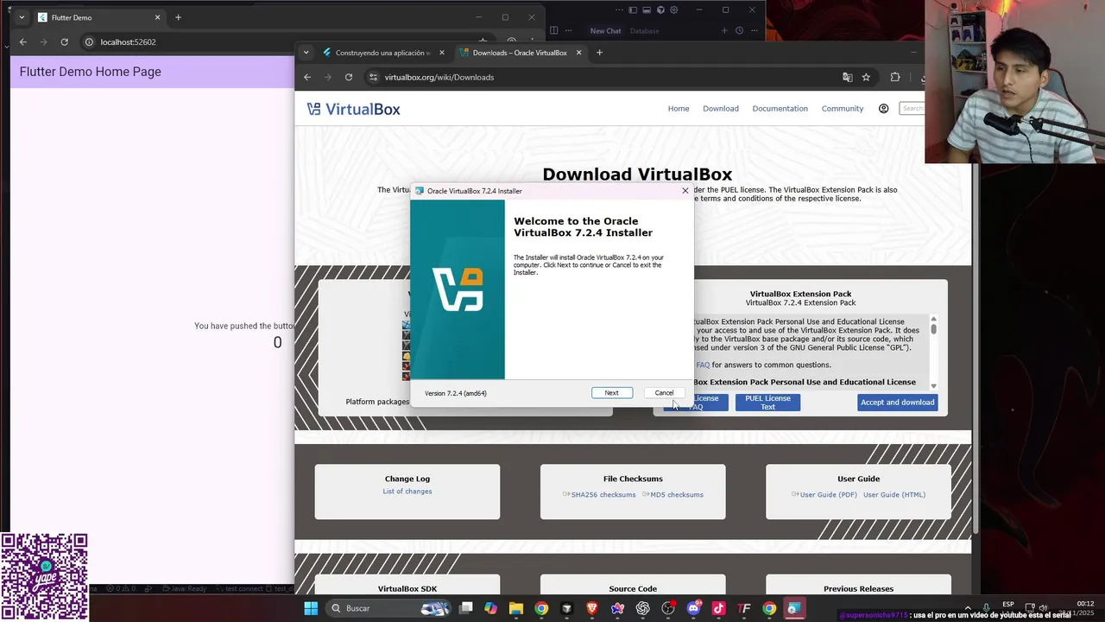Reload the VirtualBox downloads page
The width and height of the screenshot is (1105, 622).
pos(349,77)
